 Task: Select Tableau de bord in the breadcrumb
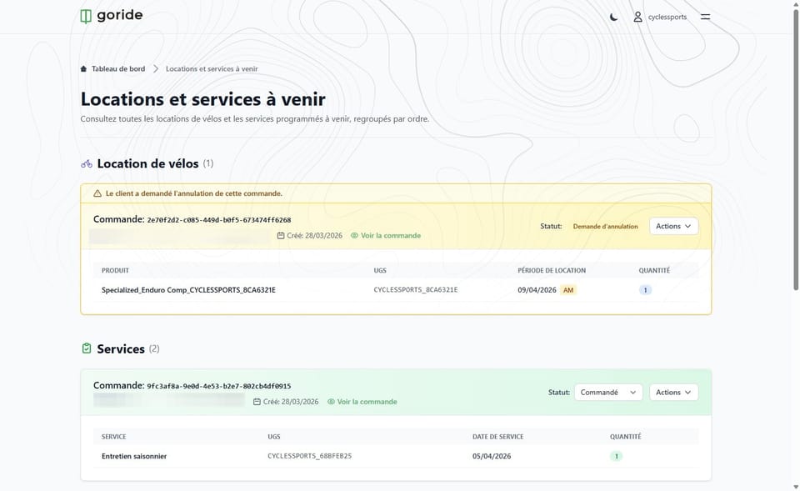click(x=119, y=68)
